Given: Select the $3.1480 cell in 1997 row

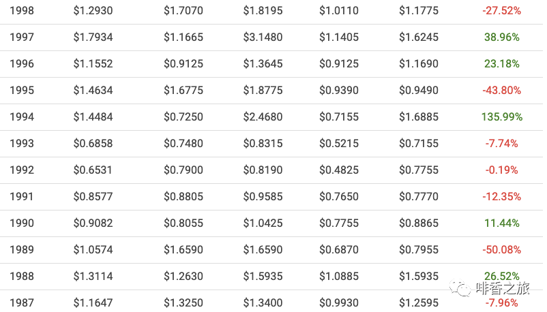Looking at the screenshot, I should pyautogui.click(x=263, y=37).
